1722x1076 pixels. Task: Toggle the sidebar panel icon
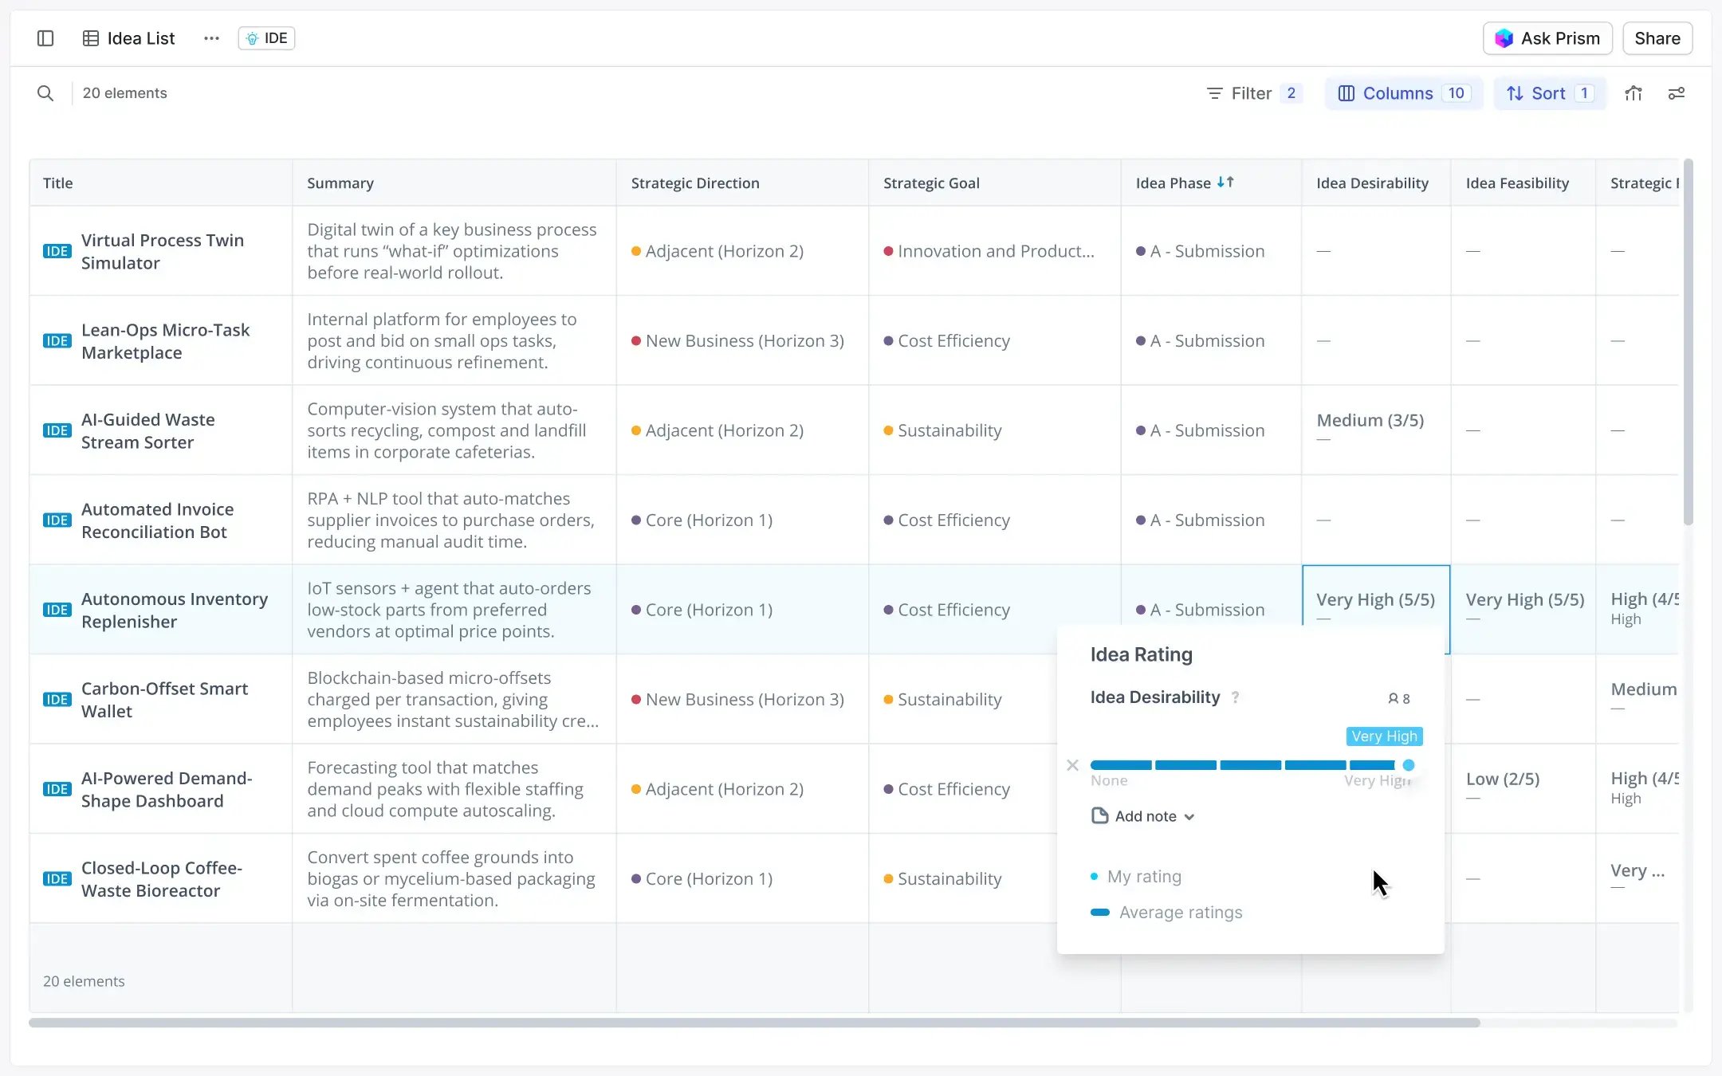[45, 38]
